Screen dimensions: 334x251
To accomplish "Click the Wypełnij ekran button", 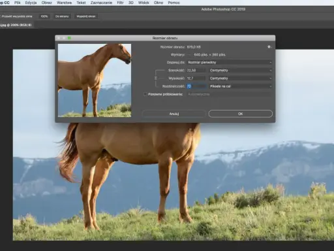I will pyautogui.click(x=86, y=16).
